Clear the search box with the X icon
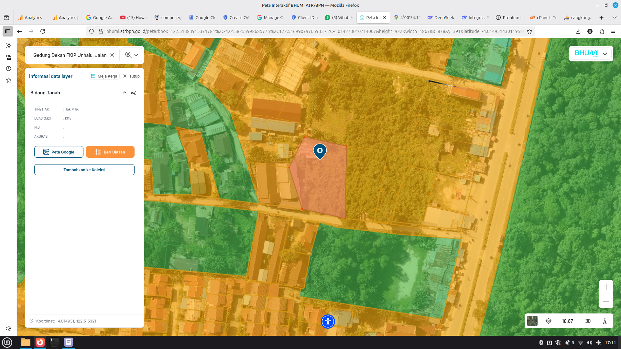621x349 pixels. tap(112, 55)
